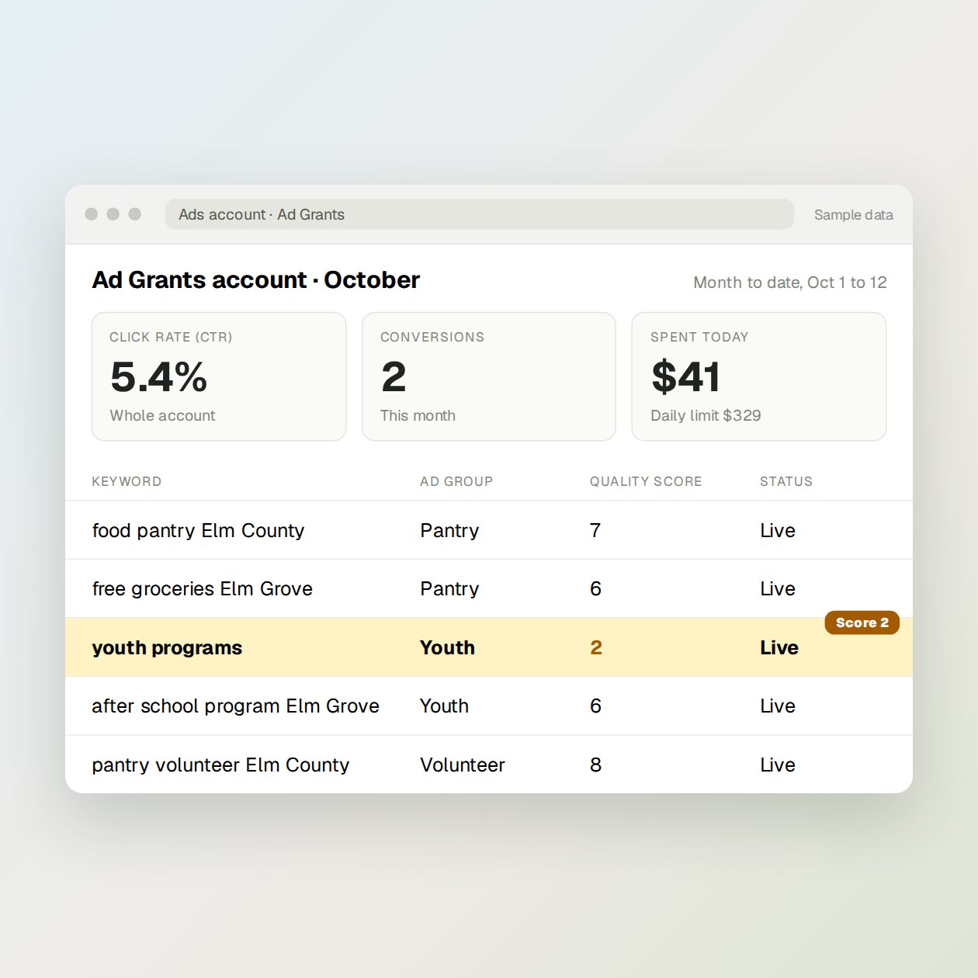Click the $41 spent today value
The width and height of the screenshot is (978, 978).
coord(686,376)
